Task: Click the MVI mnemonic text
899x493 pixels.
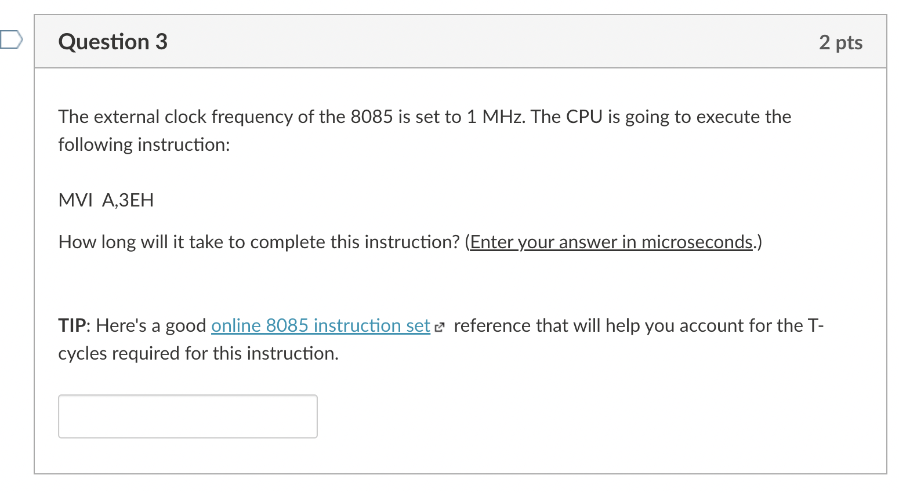Action: point(75,200)
